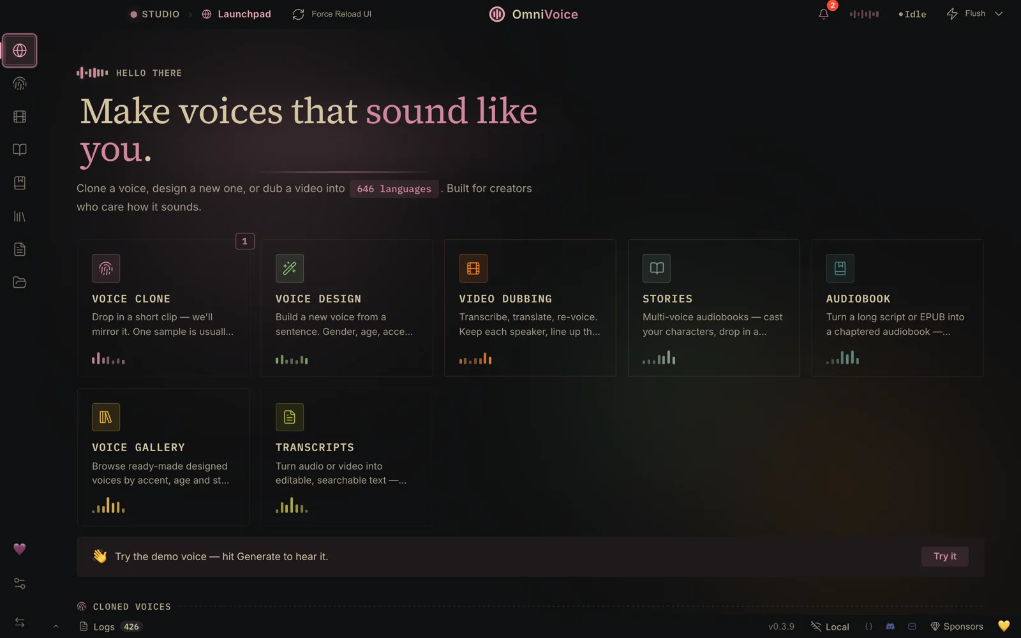Viewport: 1021px width, 638px height.
Task: Open the folder icon in the sidebar
Action: point(20,283)
